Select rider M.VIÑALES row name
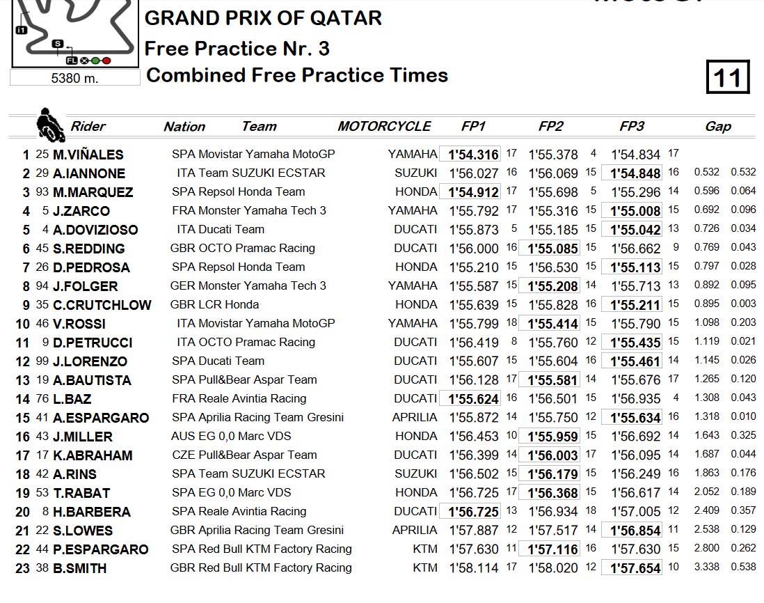The image size is (764, 603). [88, 155]
